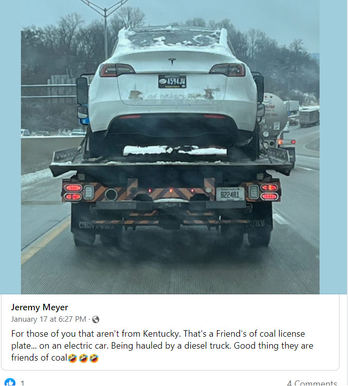Click the last laughing emoji in post
Image resolution: width=348 pixels, height=386 pixels.
(94, 358)
